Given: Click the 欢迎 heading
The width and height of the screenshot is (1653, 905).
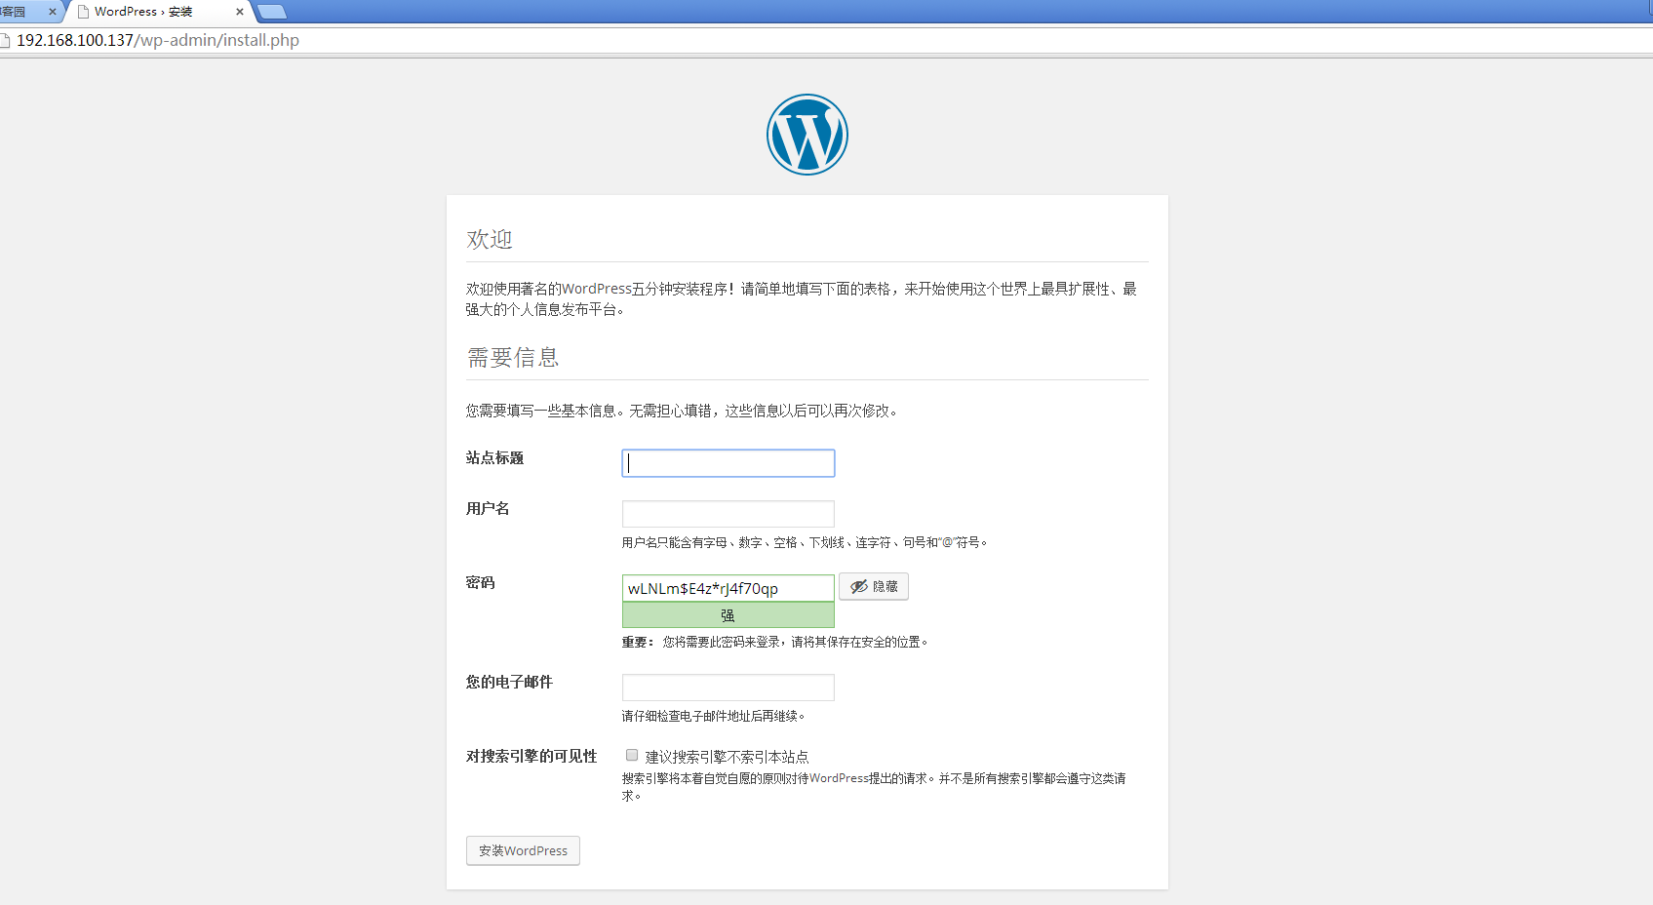Looking at the screenshot, I should pyautogui.click(x=490, y=239).
